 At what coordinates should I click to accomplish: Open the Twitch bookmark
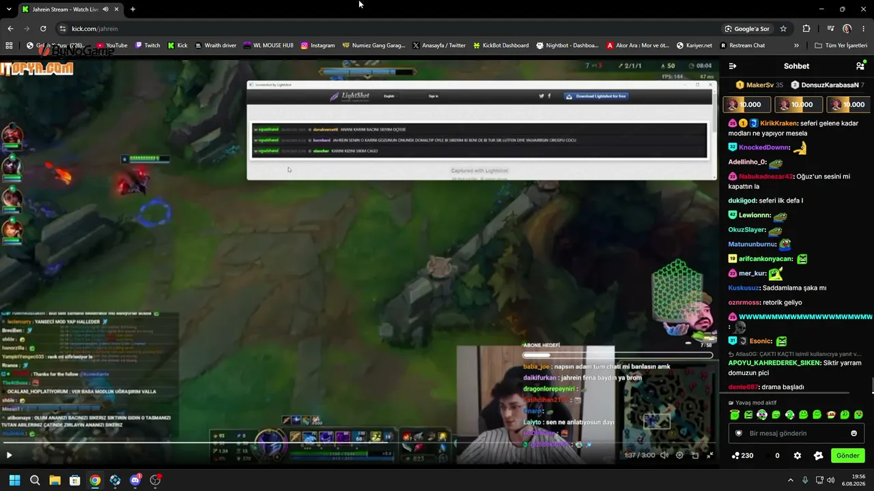click(x=147, y=46)
